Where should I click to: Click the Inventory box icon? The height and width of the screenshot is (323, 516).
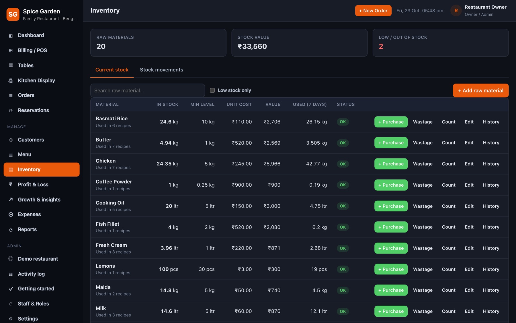pyautogui.click(x=11, y=170)
